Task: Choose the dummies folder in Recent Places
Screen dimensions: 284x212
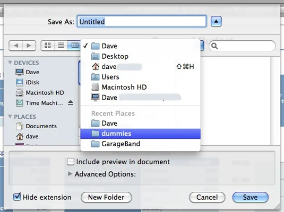Action: [x=140, y=134]
